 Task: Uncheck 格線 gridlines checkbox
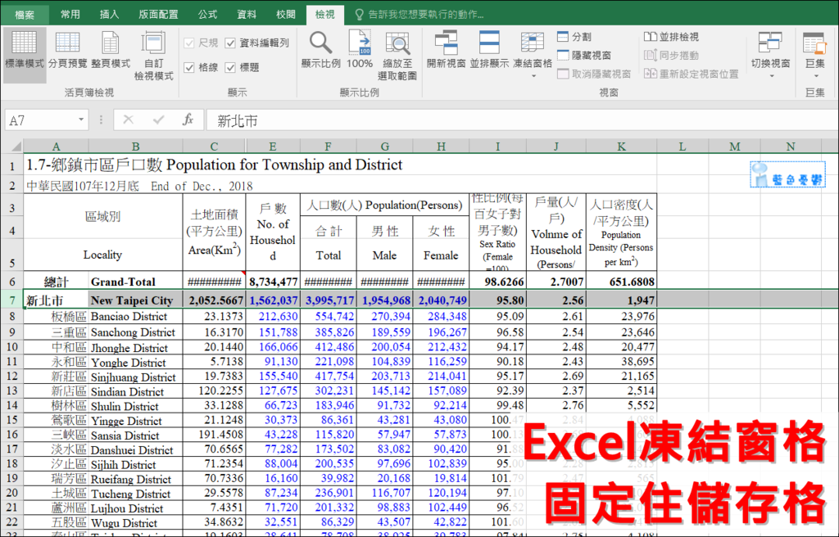click(189, 67)
